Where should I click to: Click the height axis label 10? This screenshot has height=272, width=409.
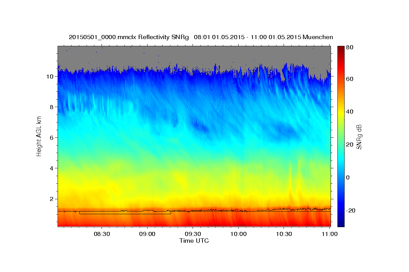click(49, 76)
